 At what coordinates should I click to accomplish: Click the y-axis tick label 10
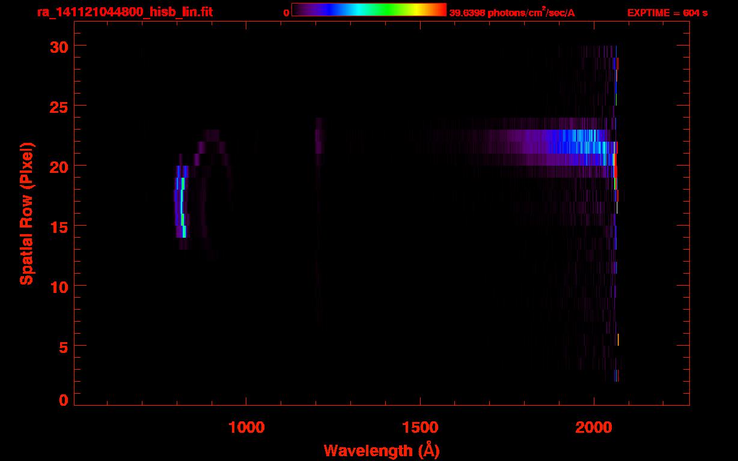(59, 286)
